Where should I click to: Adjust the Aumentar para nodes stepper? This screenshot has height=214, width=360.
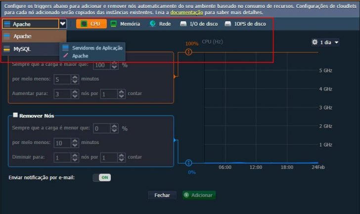75,94
